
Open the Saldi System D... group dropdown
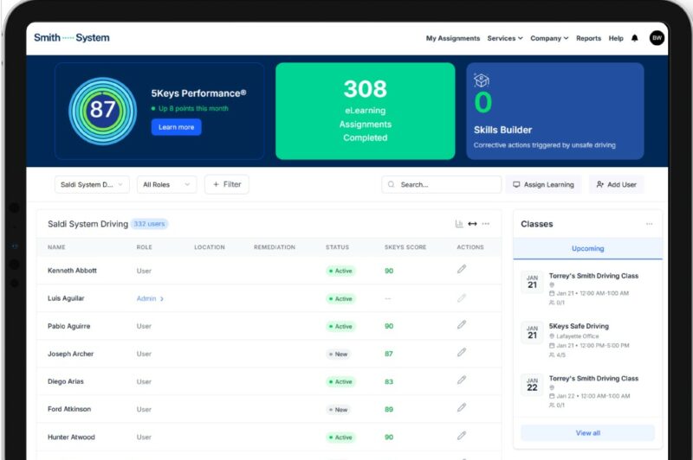pyautogui.click(x=92, y=184)
